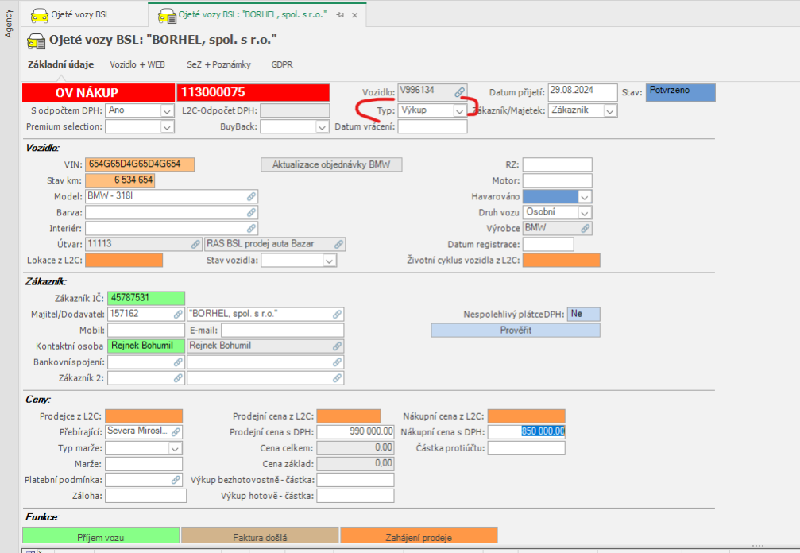Click link icon in Přebírající field

click(175, 431)
